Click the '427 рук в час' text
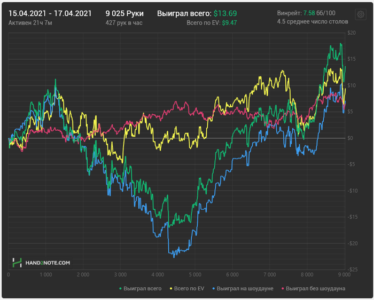 click(x=124, y=23)
